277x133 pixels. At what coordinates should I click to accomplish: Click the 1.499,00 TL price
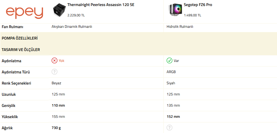pyautogui.click(x=192, y=15)
